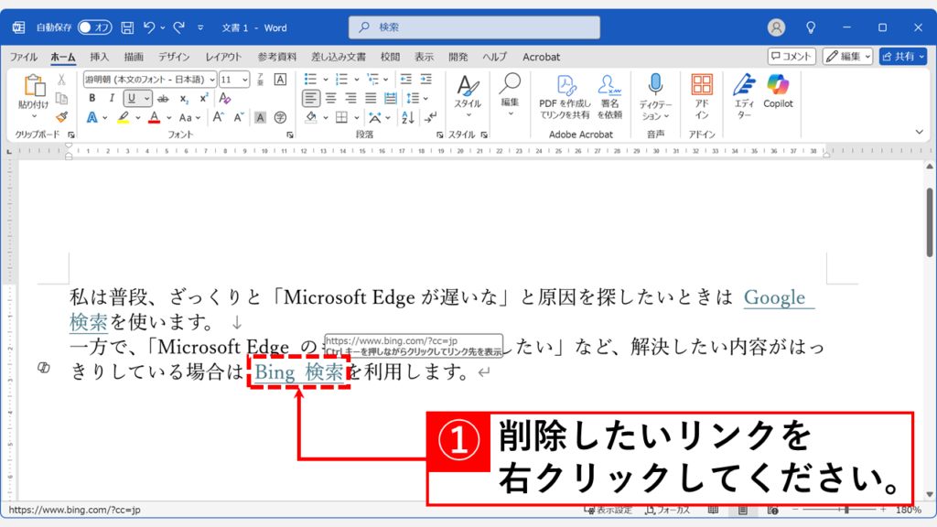Toggle Strikethrough formatting
The height and width of the screenshot is (527, 937).
tap(163, 99)
